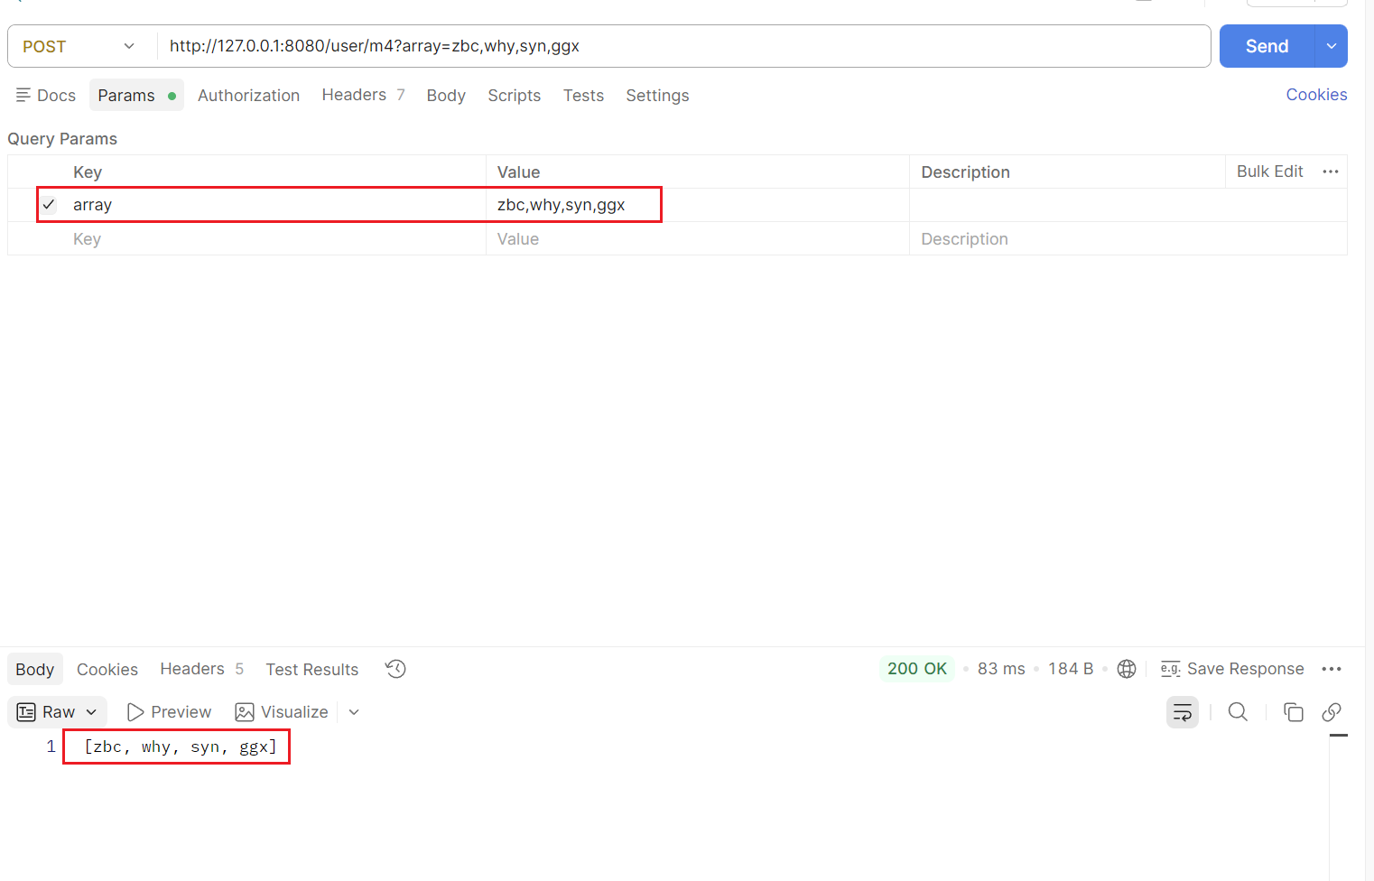Click the response history clock icon
Screen dimensions: 1374x881
[395, 669]
